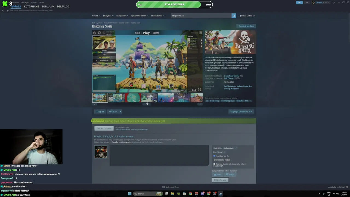Select the first screenshot thumbnail with pirates on dock
The image size is (350, 197).
tap(100, 98)
